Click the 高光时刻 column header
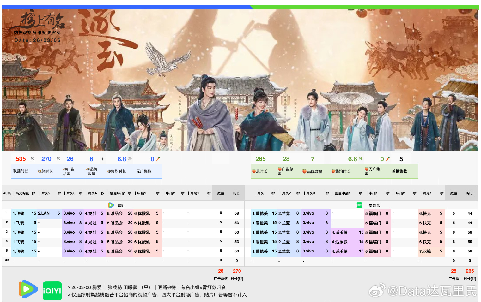Image resolution: width=481 pixels, height=302 pixels. (x=22, y=193)
